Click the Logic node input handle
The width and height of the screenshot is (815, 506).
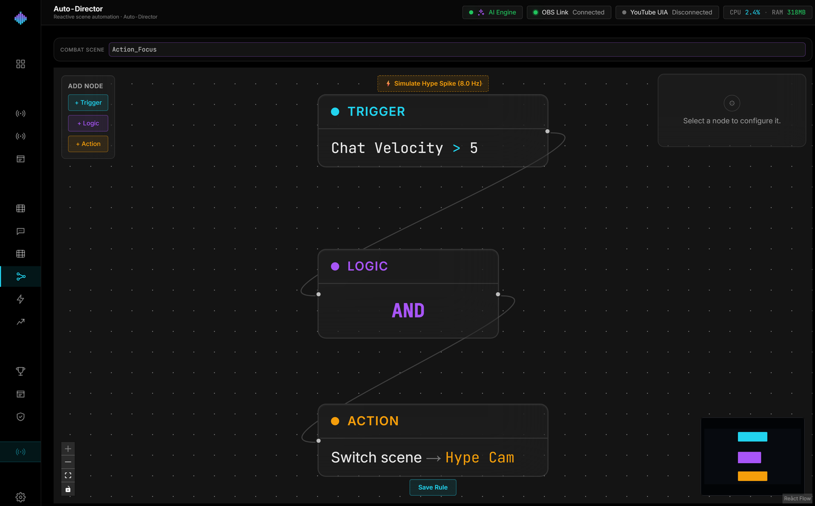coord(318,294)
